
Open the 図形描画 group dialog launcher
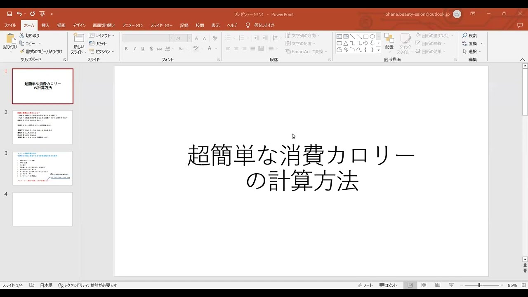tap(455, 60)
